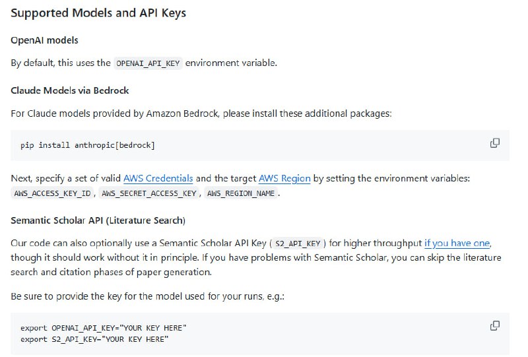This screenshot has height=357, width=528.
Task: Click the Semantic Scholar API subheading
Action: 98,220
